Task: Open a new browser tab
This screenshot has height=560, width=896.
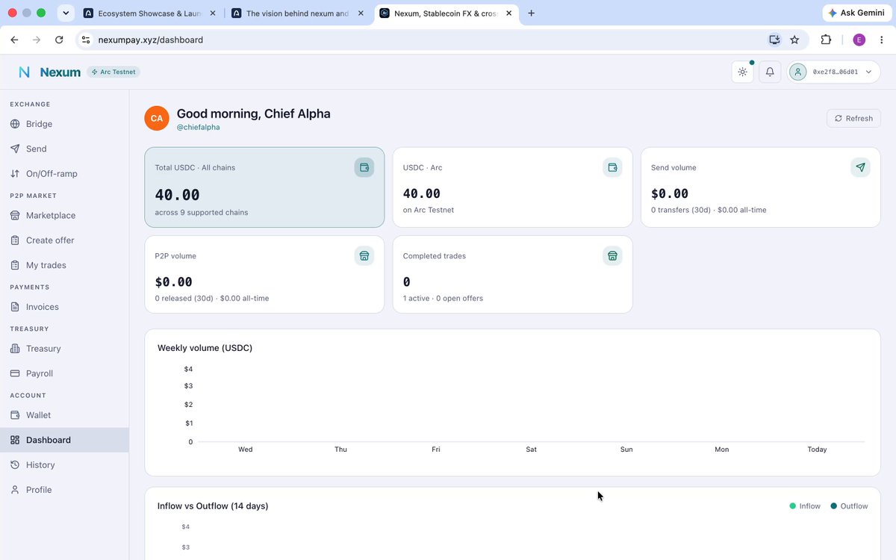Action: click(x=532, y=13)
